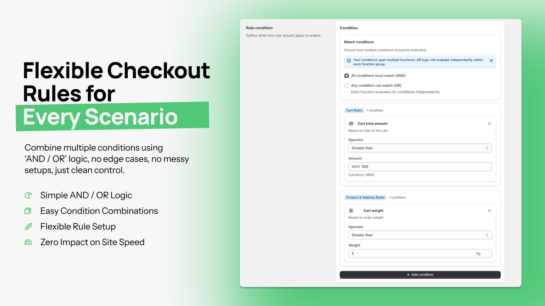545x306 pixels.
Task: Select All conditions must match (AND)
Action: pyautogui.click(x=347, y=76)
